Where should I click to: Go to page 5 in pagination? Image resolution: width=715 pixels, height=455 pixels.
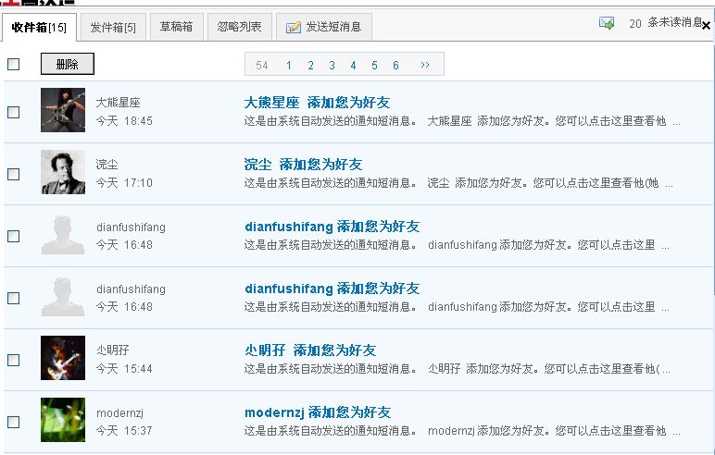coord(374,66)
